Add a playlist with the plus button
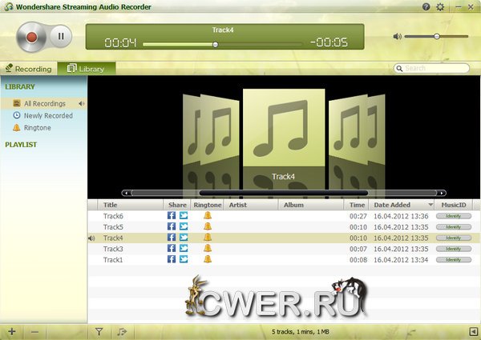481x340 pixels. (x=12, y=331)
